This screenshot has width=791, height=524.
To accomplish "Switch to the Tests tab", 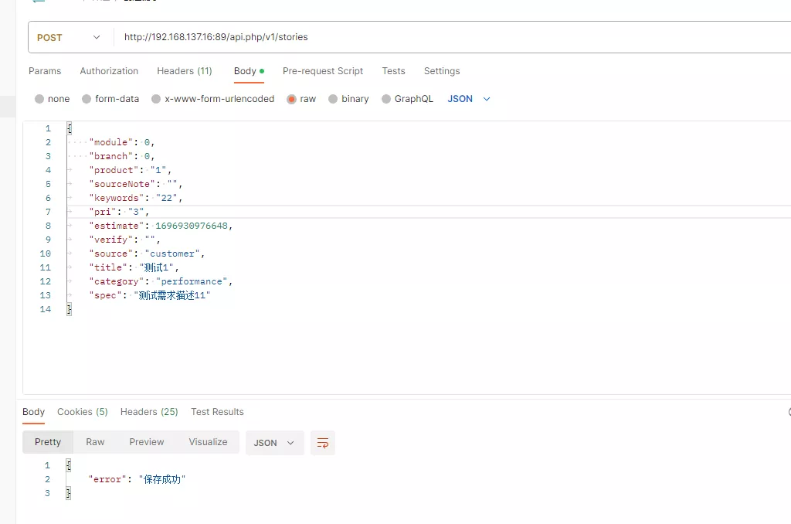I will point(393,71).
